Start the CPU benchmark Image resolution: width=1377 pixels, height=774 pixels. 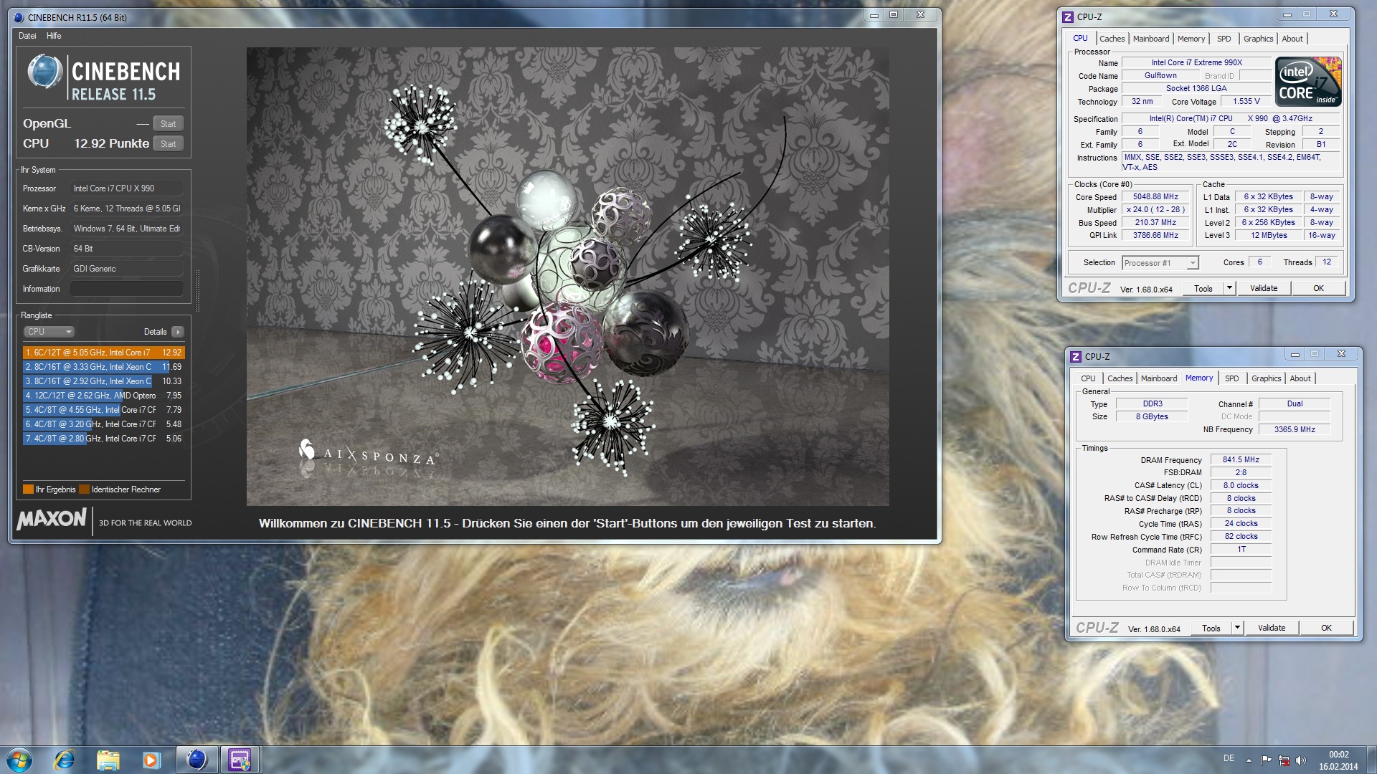point(169,143)
